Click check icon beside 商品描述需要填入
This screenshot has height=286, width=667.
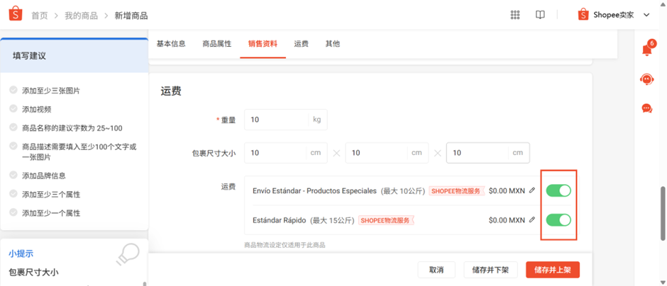point(13,146)
